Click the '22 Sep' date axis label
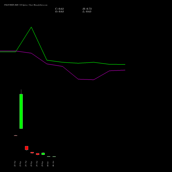 click(15, 164)
